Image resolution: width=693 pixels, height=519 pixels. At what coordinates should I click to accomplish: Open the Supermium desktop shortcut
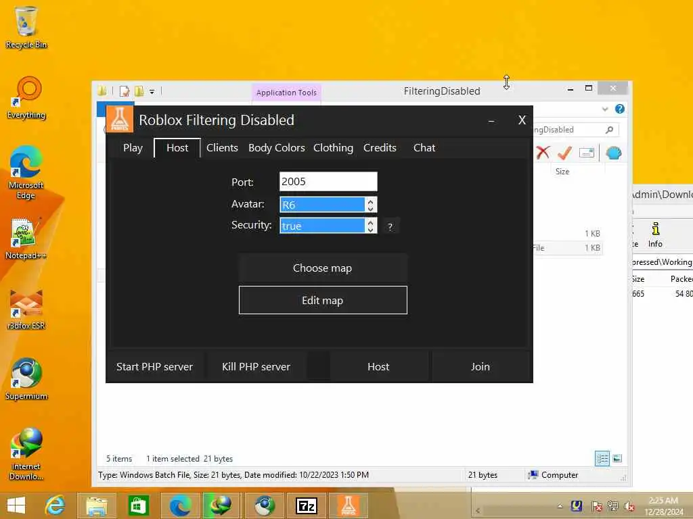[26, 379]
